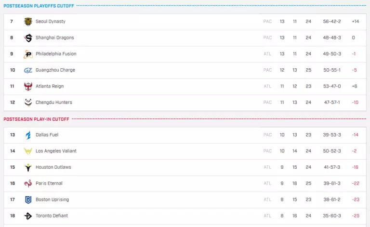Click the Postseason Playoffs Cutoff heading
The width and height of the screenshot is (370, 227).
tap(39, 6)
